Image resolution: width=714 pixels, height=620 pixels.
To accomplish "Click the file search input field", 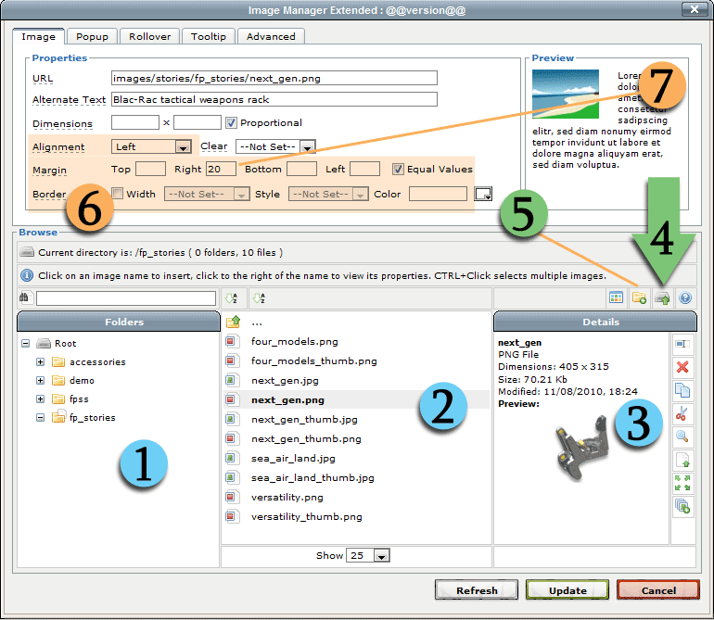I will tap(126, 298).
